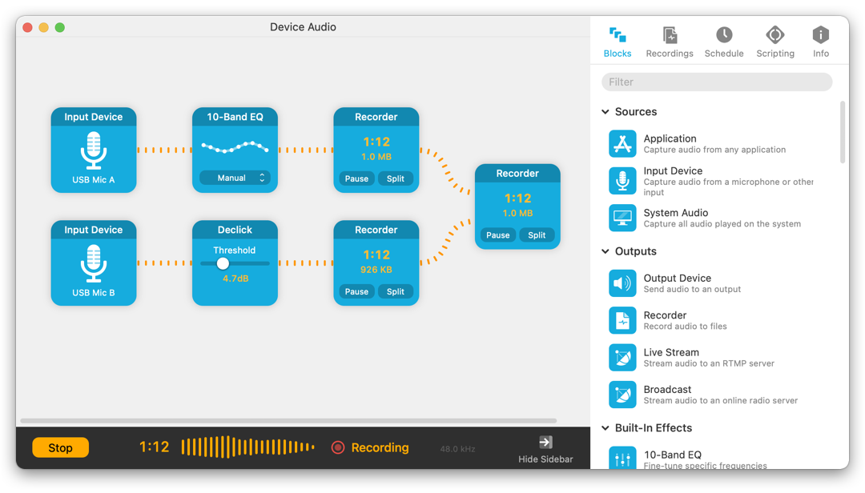Open the Manual preset dropdown in 10-Band EQ
This screenshot has height=493, width=865.
pyautogui.click(x=235, y=178)
